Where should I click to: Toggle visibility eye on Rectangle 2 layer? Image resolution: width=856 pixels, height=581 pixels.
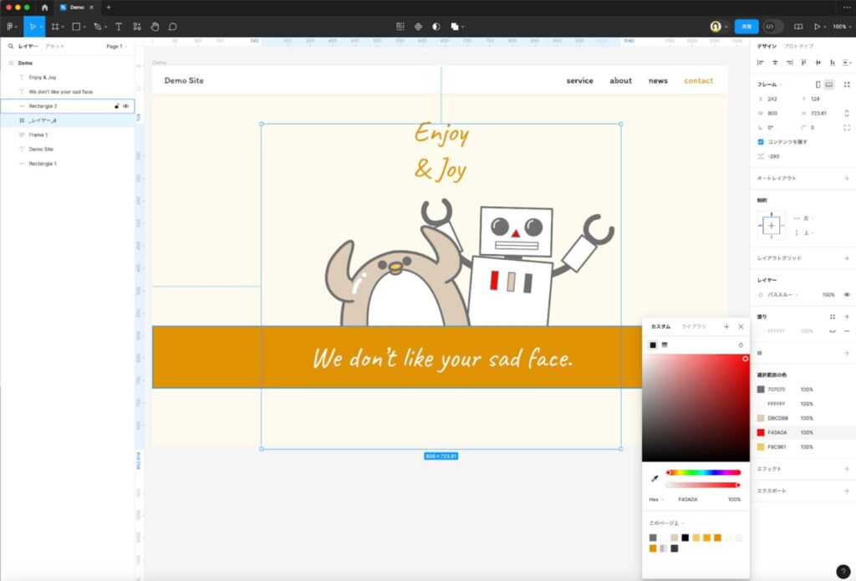click(x=126, y=106)
